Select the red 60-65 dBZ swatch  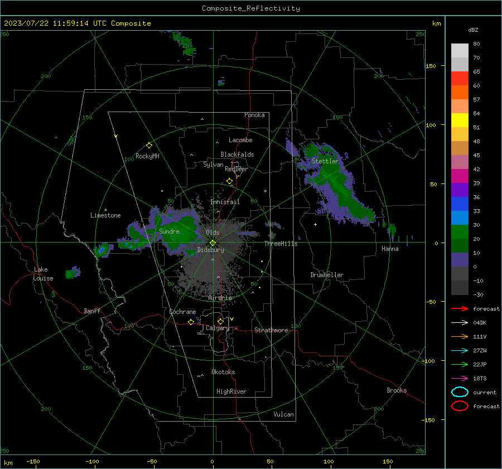tap(460, 79)
